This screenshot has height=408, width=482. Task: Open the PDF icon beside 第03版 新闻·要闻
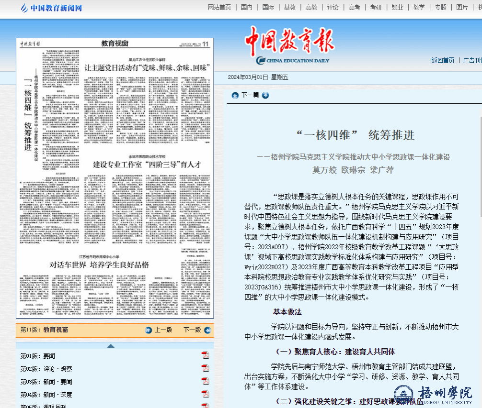click(x=205, y=381)
